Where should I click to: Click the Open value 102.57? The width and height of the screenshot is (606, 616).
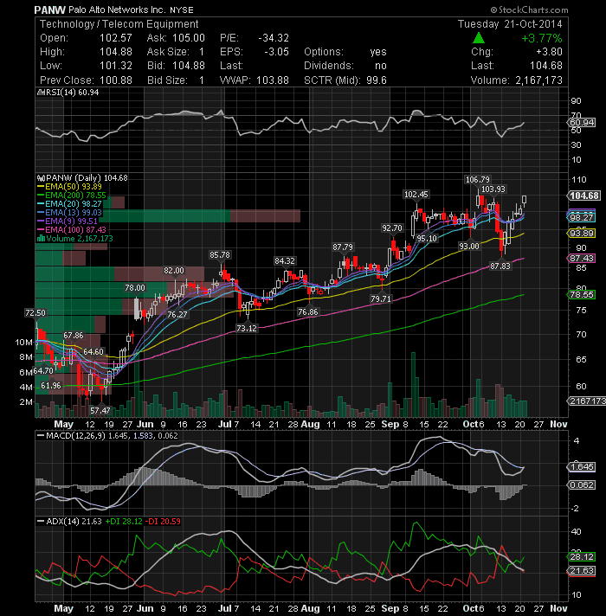pos(115,38)
